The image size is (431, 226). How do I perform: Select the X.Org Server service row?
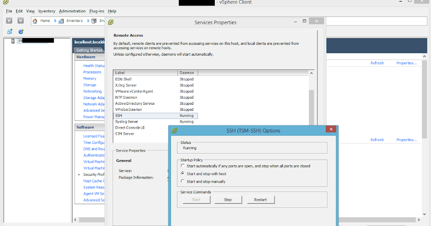(x=155, y=85)
